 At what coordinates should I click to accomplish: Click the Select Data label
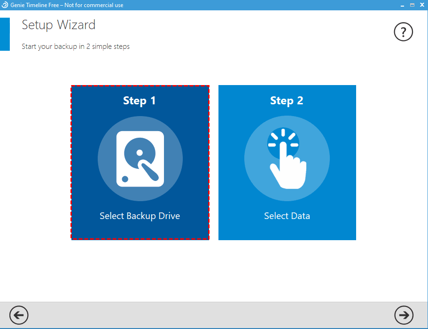tap(287, 216)
